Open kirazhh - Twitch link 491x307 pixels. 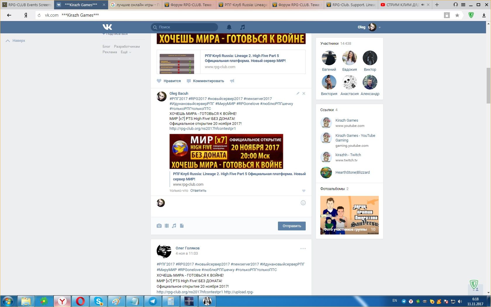[348, 155]
